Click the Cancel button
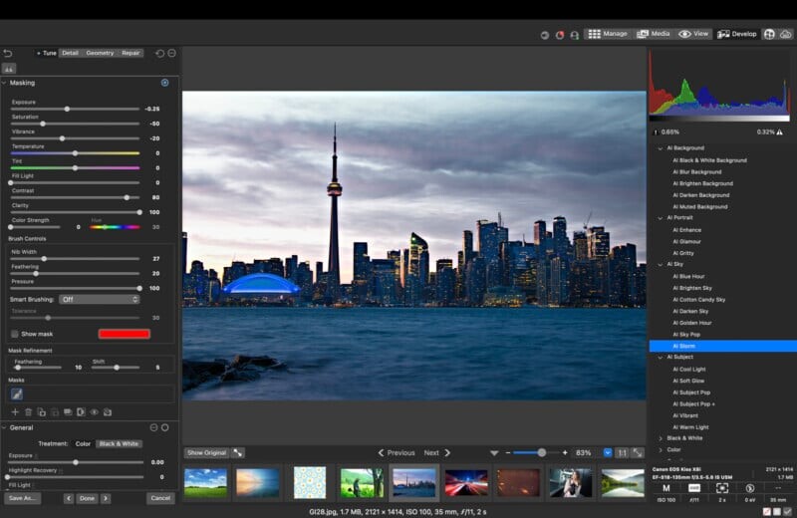 (159, 497)
